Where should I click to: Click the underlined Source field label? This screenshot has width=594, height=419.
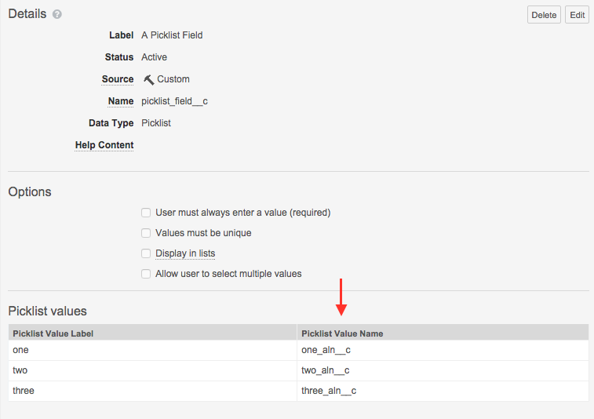click(118, 79)
